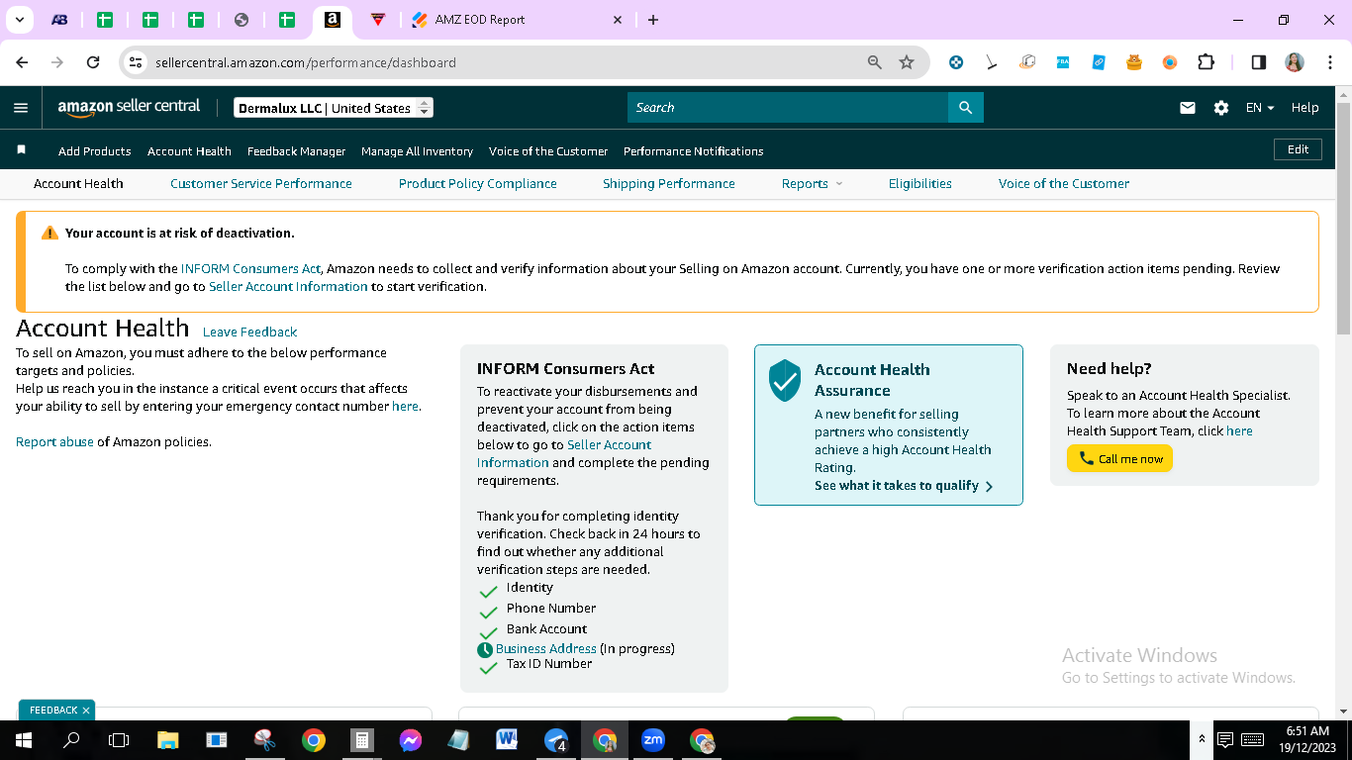Click the blue link extension icon
The image size is (1352, 760).
point(1099,62)
